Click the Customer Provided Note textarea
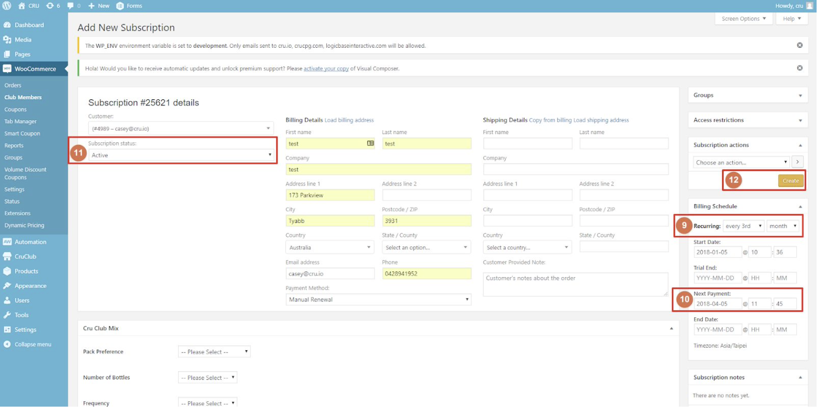The height and width of the screenshot is (412, 820). coord(576,284)
